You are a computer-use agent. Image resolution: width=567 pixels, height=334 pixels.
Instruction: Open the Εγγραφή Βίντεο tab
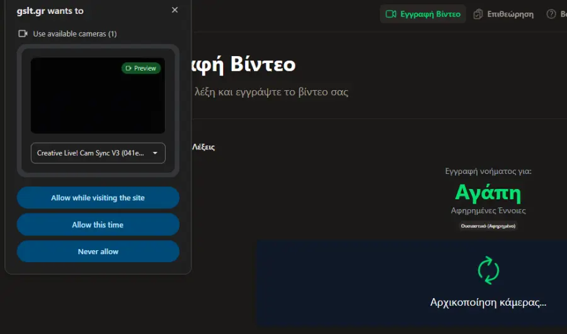click(423, 14)
